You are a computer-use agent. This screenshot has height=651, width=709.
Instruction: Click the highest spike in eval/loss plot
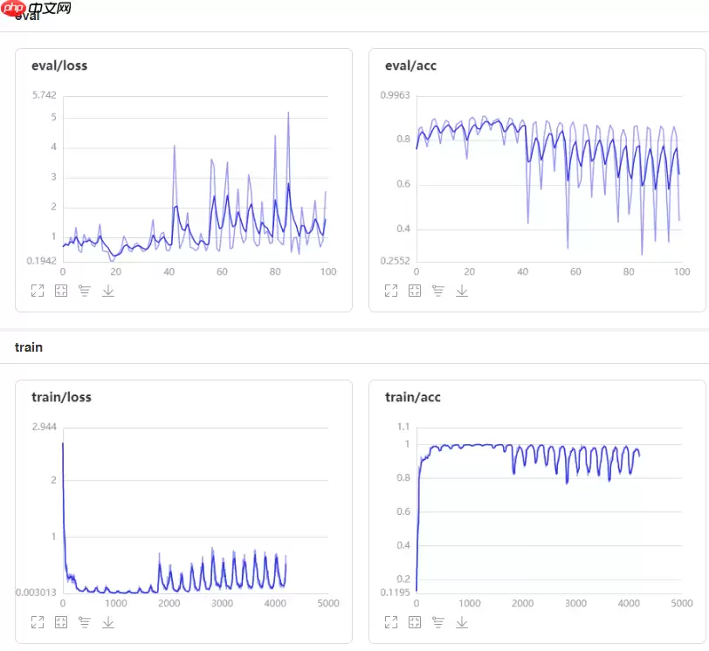[288, 113]
